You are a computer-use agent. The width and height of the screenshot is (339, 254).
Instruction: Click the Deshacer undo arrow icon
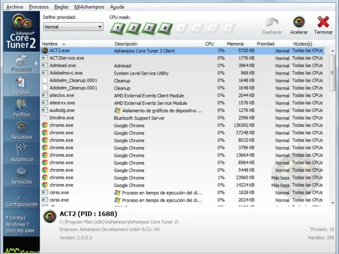tap(272, 22)
